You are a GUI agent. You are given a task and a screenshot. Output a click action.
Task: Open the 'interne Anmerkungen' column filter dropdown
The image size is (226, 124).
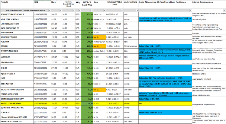[x=224, y=11]
